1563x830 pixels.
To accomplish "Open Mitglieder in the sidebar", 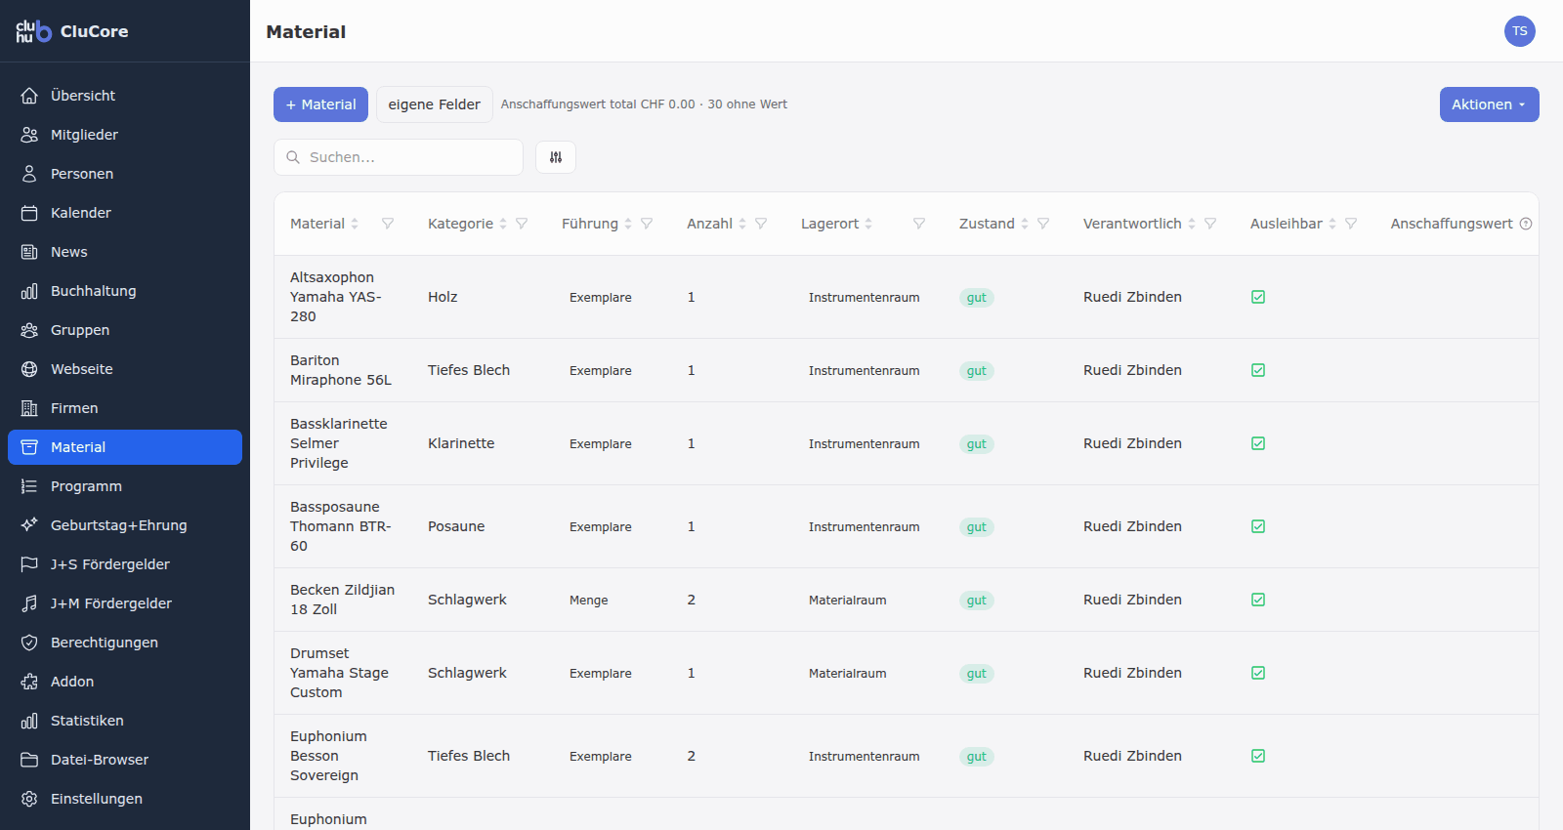I will coord(125,135).
